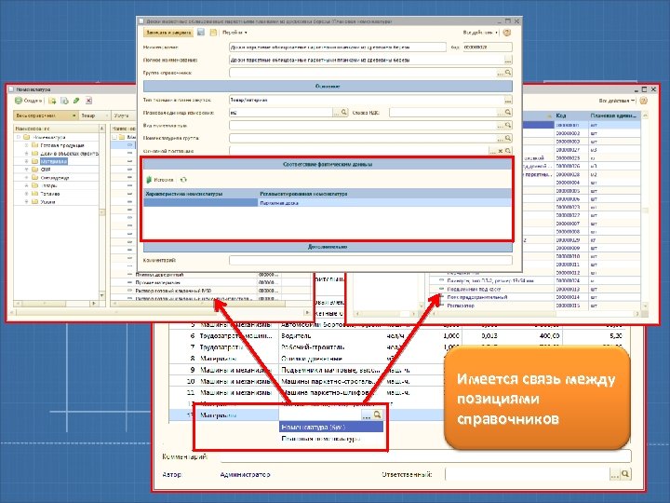Expand the 'СМР' folder node
The width and height of the screenshot is (670, 503).
click(x=26, y=170)
